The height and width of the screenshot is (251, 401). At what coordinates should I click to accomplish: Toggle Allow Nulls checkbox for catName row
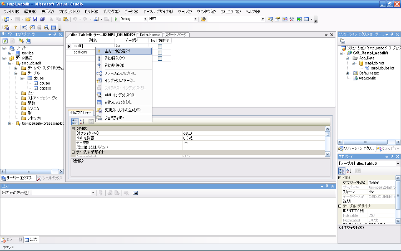click(160, 53)
